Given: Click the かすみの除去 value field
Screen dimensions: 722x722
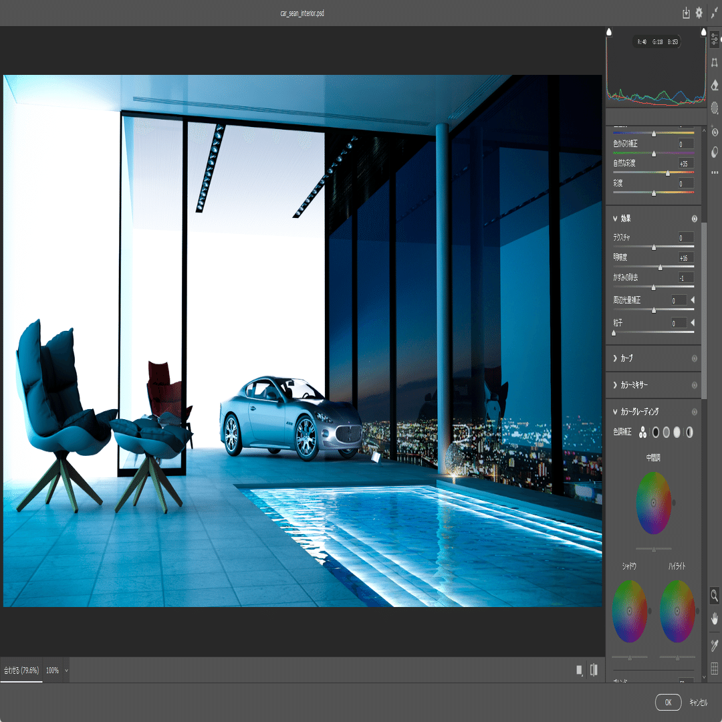Looking at the screenshot, I should pyautogui.click(x=686, y=277).
